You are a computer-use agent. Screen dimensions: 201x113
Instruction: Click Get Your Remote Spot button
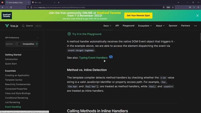click(x=138, y=15)
